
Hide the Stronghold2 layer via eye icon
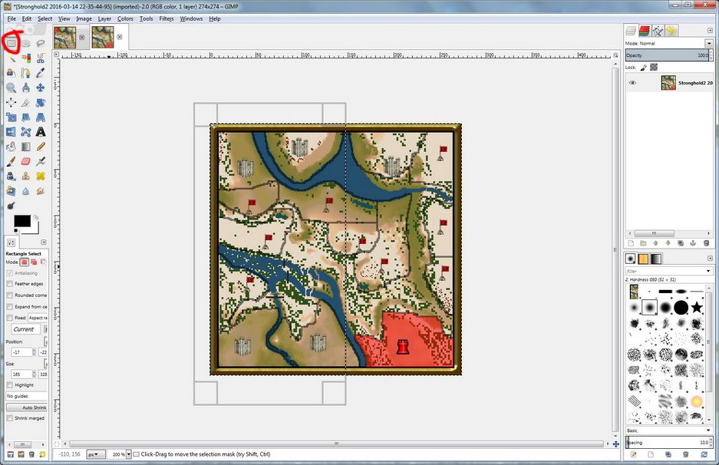pyautogui.click(x=633, y=83)
